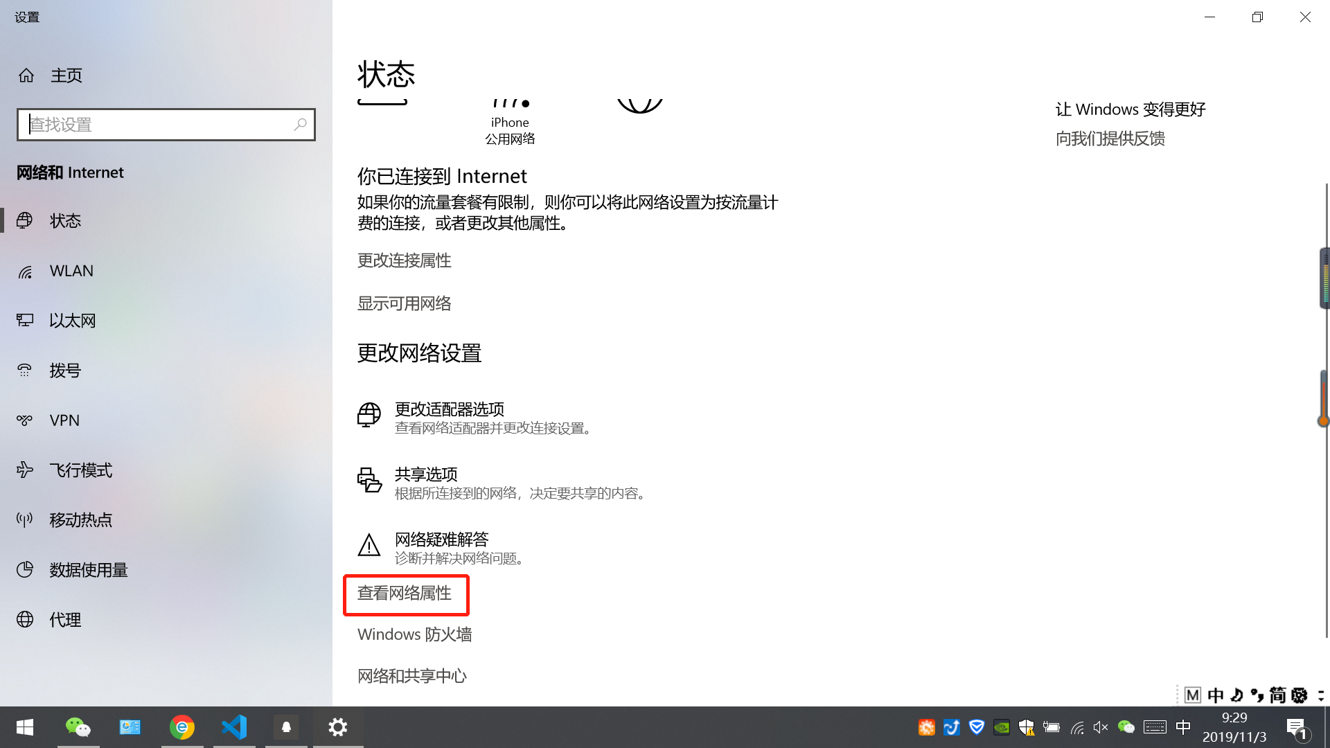Click the 查看网络属性 link
This screenshot has width=1330, height=748.
click(405, 594)
